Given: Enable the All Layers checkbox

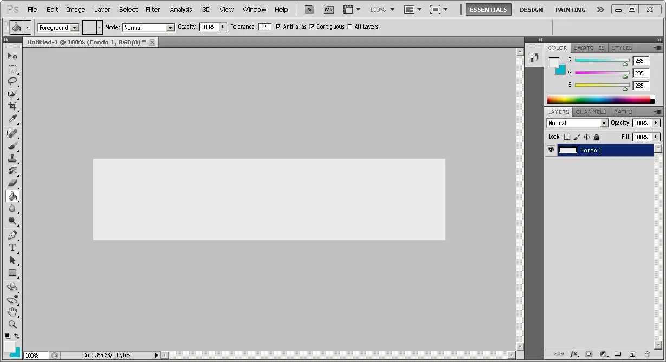Looking at the screenshot, I should [349, 27].
